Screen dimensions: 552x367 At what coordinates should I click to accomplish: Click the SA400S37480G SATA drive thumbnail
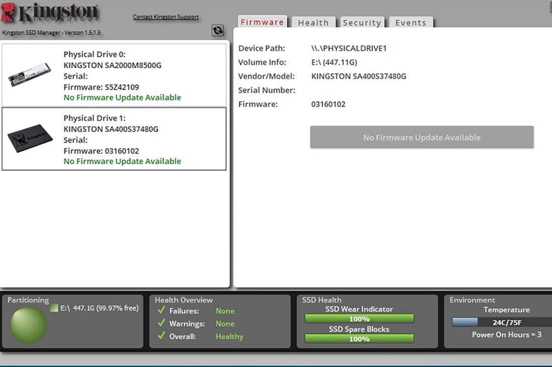click(x=30, y=139)
